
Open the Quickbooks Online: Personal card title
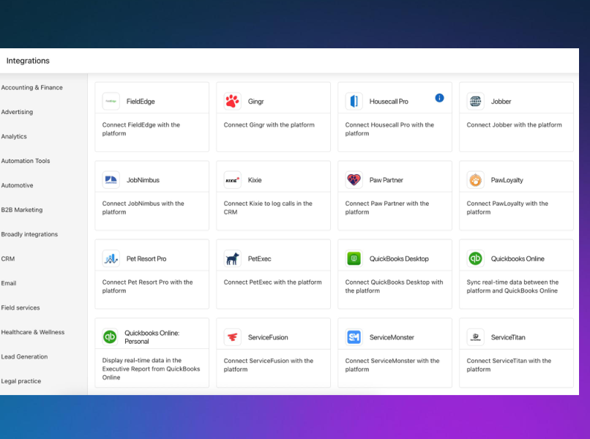pos(152,337)
